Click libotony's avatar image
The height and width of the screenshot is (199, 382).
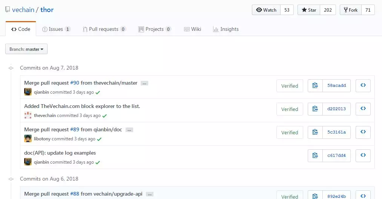[28, 138]
